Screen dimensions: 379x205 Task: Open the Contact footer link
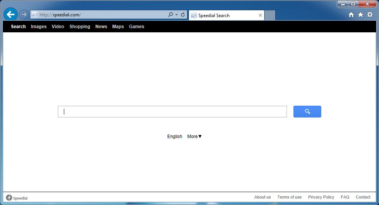click(x=363, y=197)
